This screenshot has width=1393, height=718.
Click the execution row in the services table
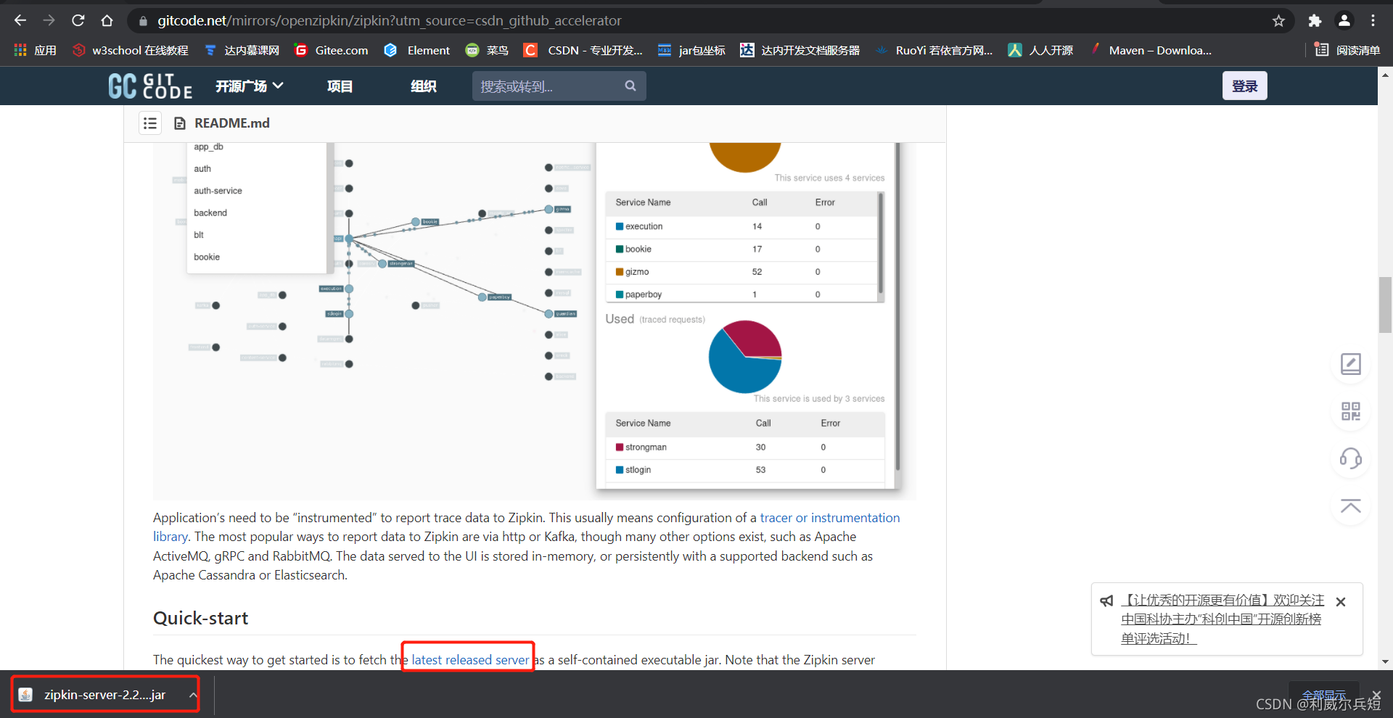(741, 226)
